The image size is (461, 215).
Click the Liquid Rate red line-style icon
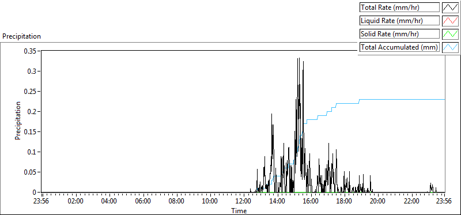(x=450, y=21)
